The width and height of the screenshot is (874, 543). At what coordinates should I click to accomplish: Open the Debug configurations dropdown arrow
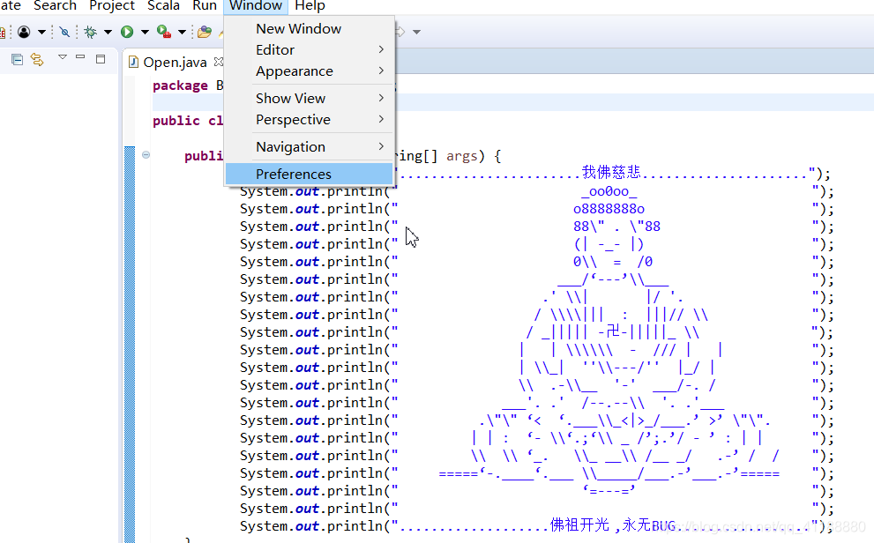tap(108, 33)
